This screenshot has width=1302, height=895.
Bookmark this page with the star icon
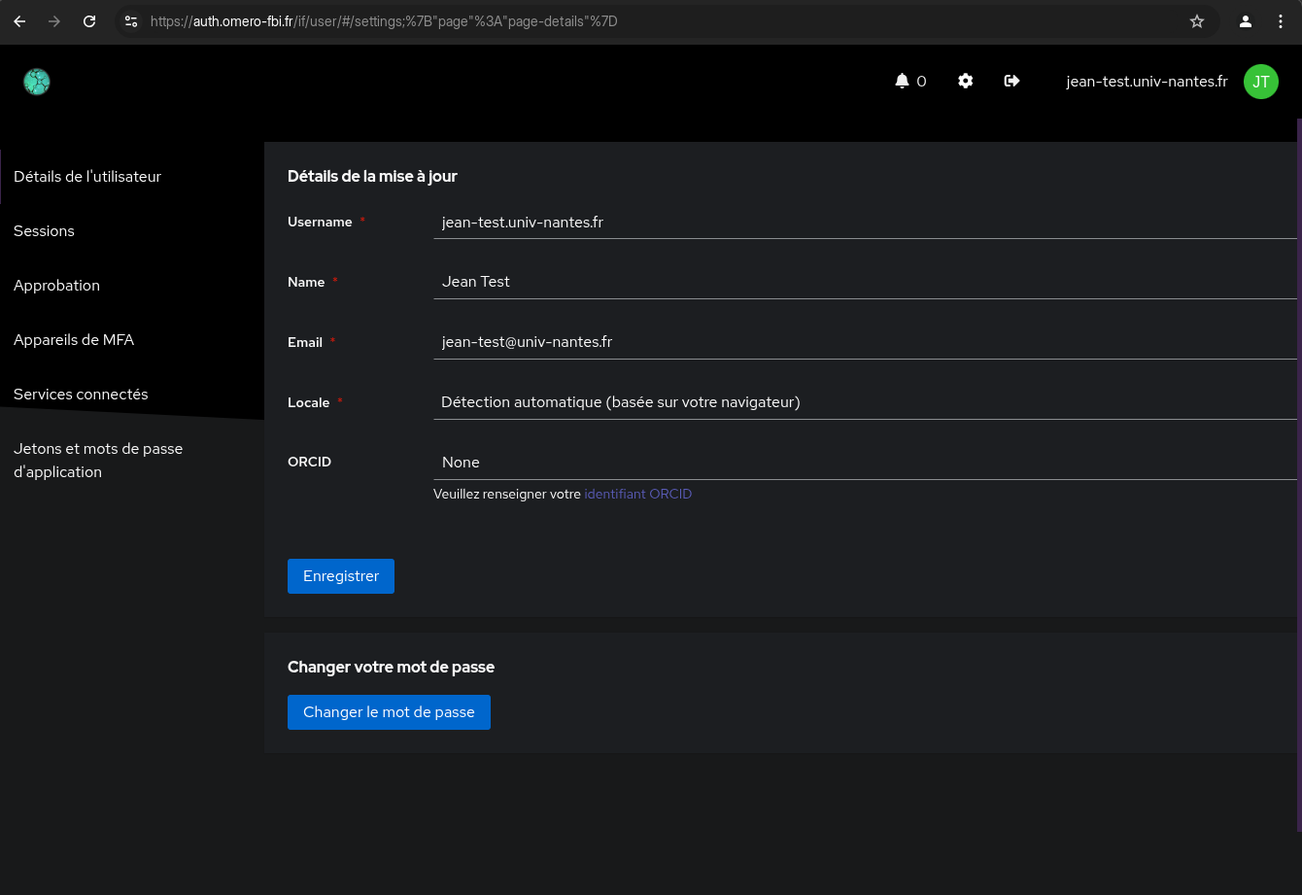coord(1197,21)
